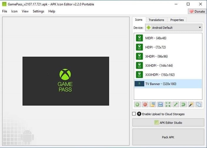The image size is (207, 148).
Task: Select the HDPI - (72x72) entry
Action: tap(168, 47)
